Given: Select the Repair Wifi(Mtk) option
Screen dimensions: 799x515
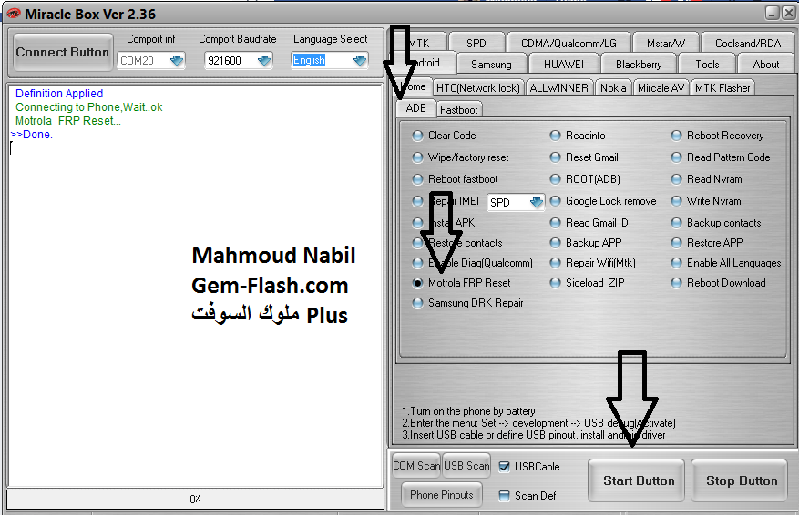Looking at the screenshot, I should [x=555, y=263].
